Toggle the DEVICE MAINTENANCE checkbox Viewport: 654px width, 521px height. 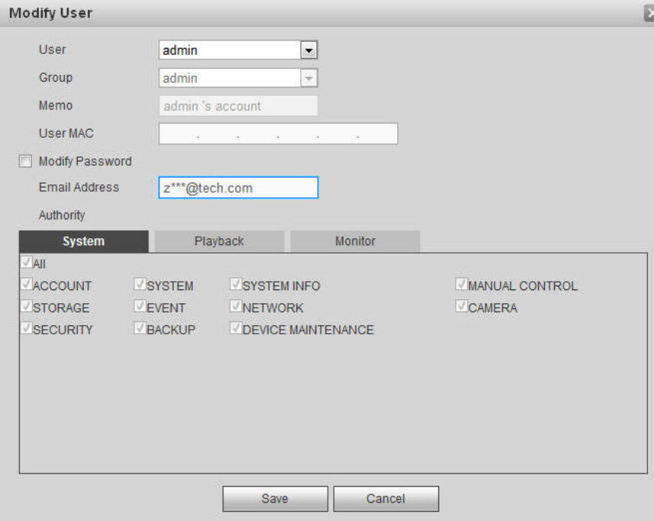click(x=236, y=328)
